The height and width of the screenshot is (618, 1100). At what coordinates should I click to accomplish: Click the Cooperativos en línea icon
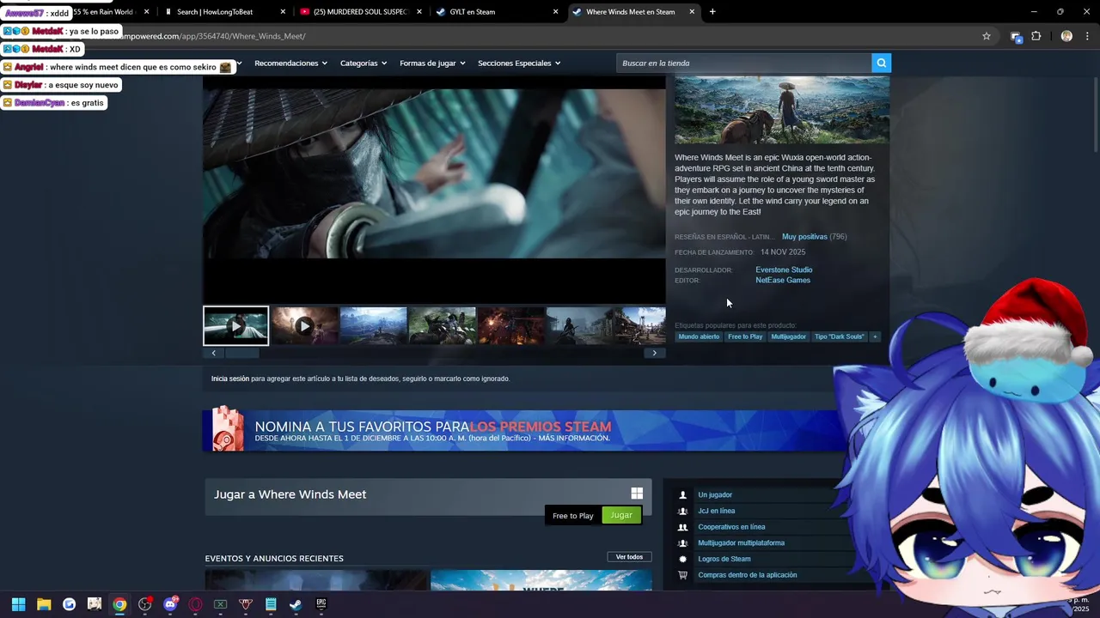pos(683,527)
